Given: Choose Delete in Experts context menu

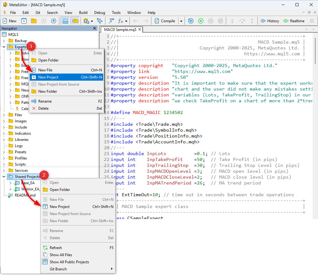Looking at the screenshot, I should 66,108.
